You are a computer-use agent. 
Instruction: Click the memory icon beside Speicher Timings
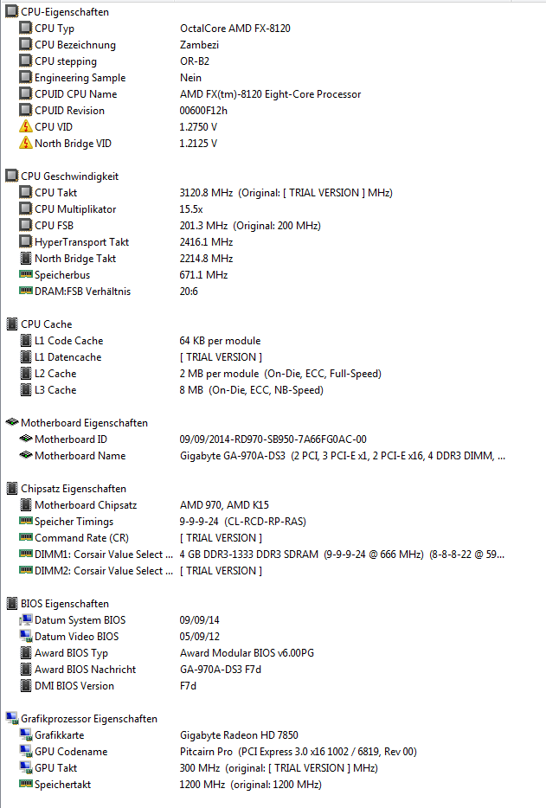(x=26, y=521)
